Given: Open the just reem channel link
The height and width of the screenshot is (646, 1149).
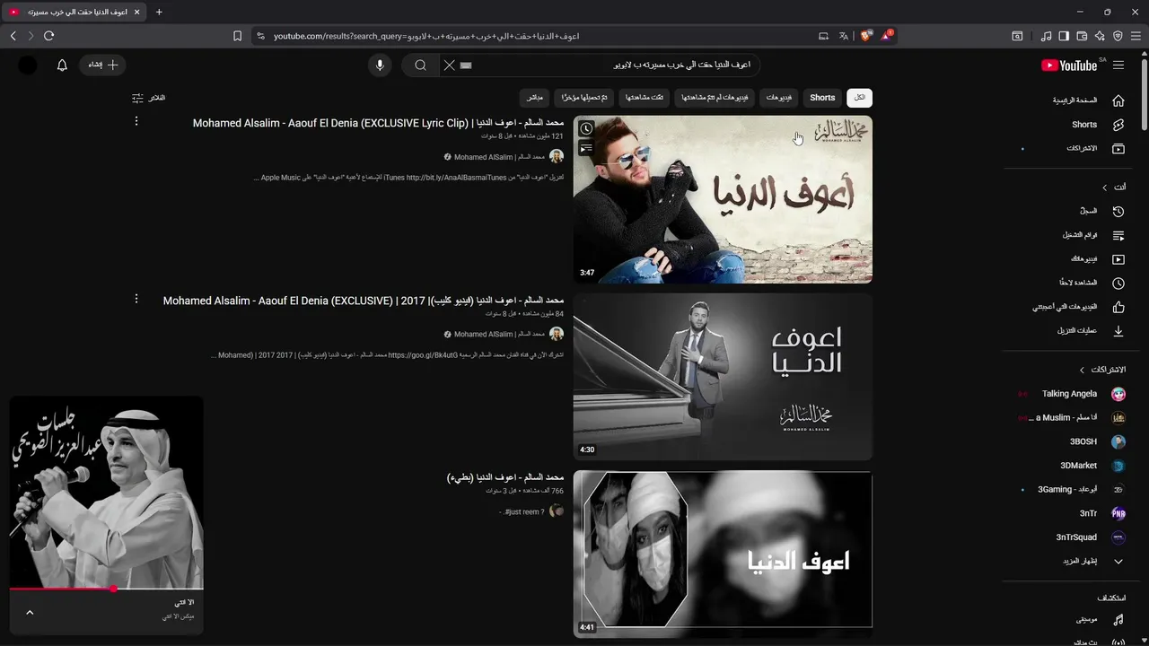Looking at the screenshot, I should click(x=524, y=511).
